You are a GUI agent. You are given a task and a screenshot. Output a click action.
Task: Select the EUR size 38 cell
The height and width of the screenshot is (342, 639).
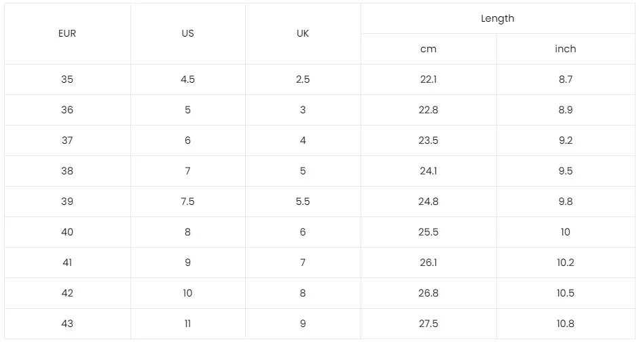point(67,171)
